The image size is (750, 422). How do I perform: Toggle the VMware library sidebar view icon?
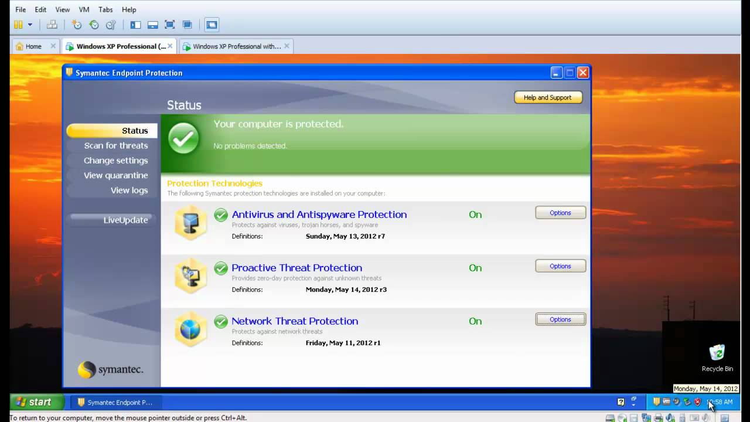tap(135, 25)
